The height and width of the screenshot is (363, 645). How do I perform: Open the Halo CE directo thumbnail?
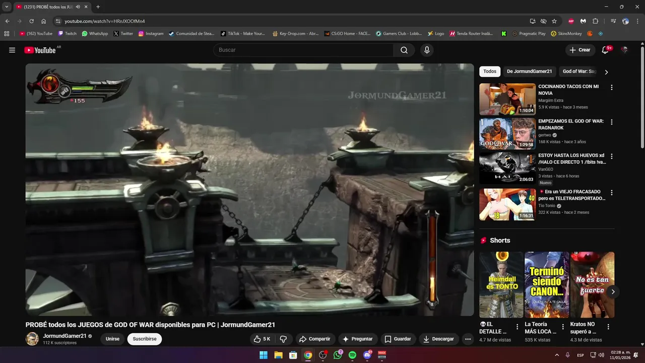click(507, 168)
